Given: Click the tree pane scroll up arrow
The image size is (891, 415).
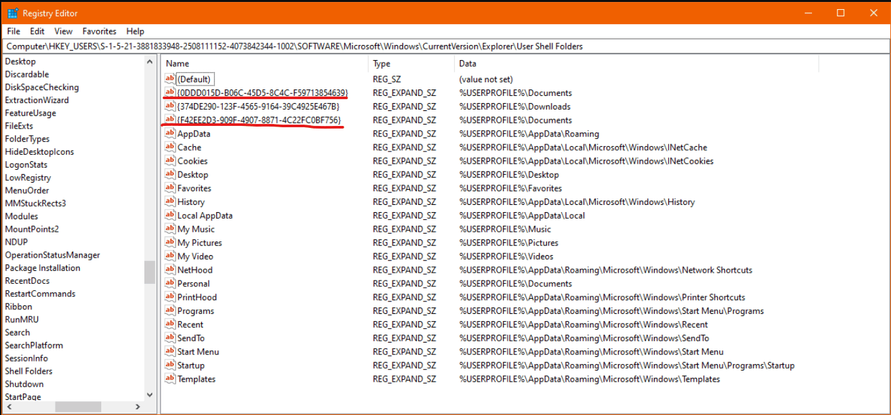Looking at the screenshot, I should (150, 61).
